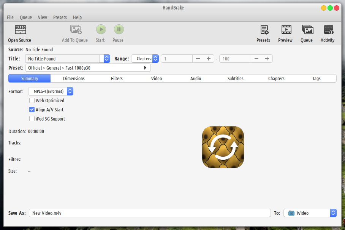Increase the end chapter with plus

267,59
